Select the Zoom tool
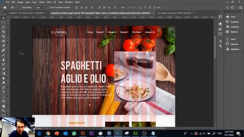244x137 pixels. pyautogui.click(x=3, y=111)
